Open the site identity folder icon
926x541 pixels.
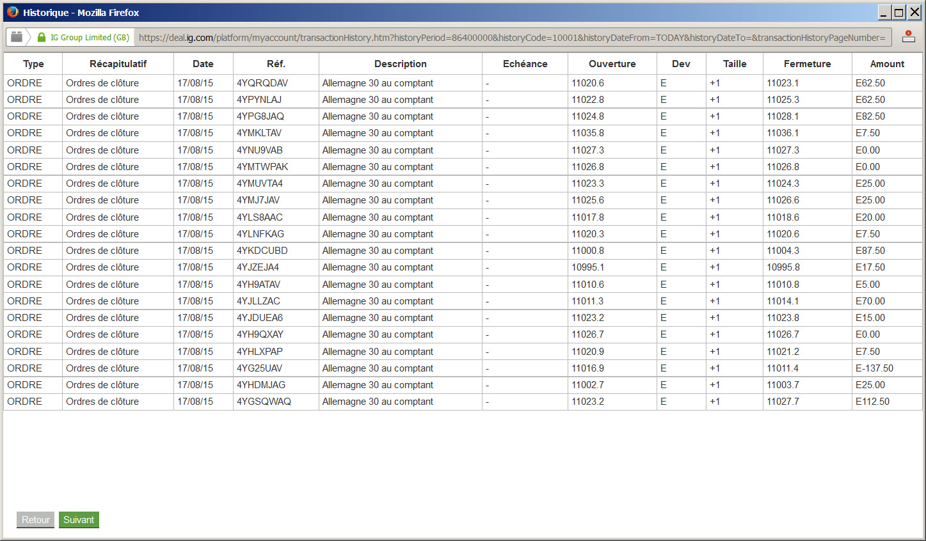[17, 37]
